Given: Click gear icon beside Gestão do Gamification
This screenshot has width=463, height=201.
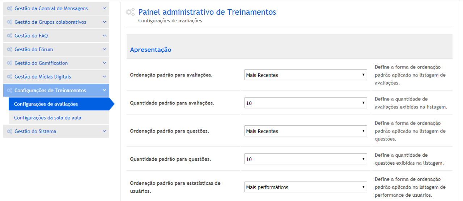Looking at the screenshot, I should click(x=9, y=63).
